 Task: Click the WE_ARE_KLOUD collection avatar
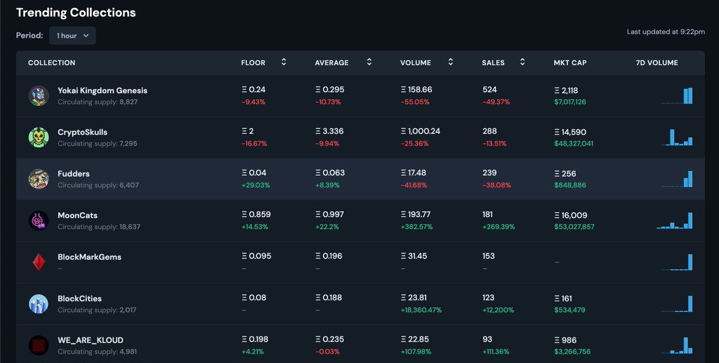point(38,346)
